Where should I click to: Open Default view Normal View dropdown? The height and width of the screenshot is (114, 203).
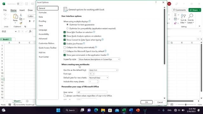pyautogui.click(x=99, y=78)
